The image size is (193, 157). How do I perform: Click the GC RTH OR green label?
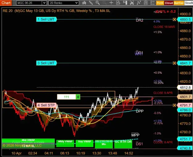[123, 144]
